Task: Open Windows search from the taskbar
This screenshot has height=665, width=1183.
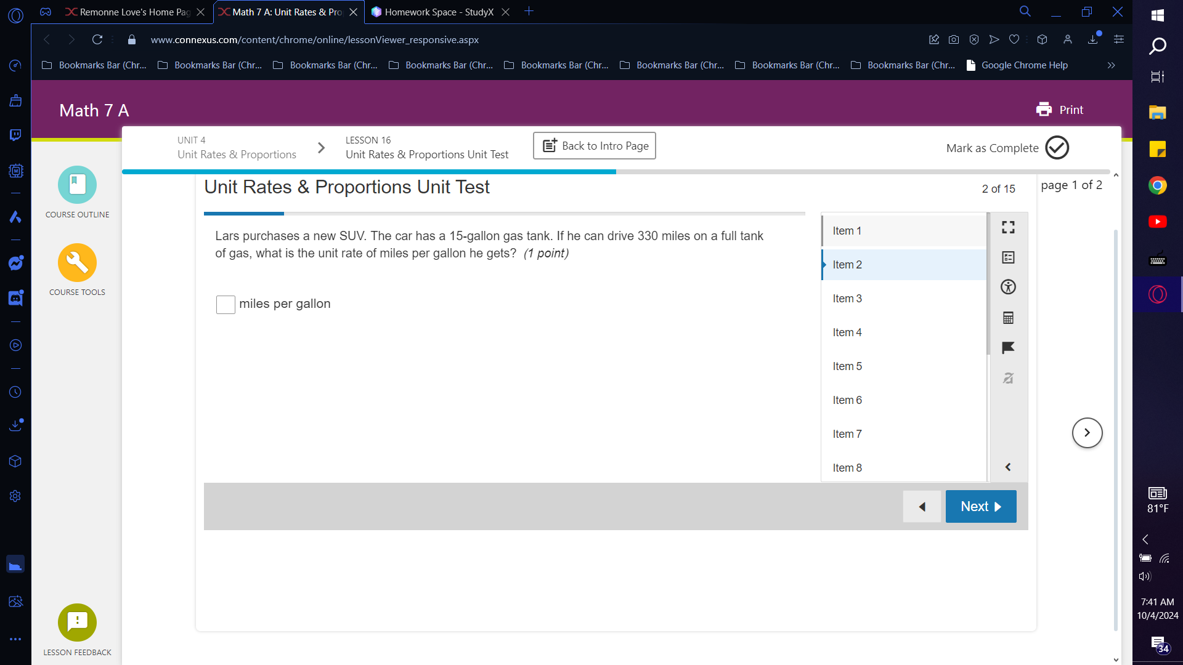Action: (x=1158, y=46)
